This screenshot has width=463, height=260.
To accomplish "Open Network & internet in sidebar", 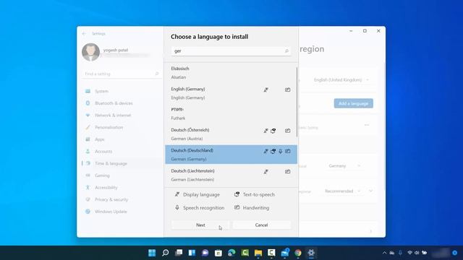I will tap(121, 116).
